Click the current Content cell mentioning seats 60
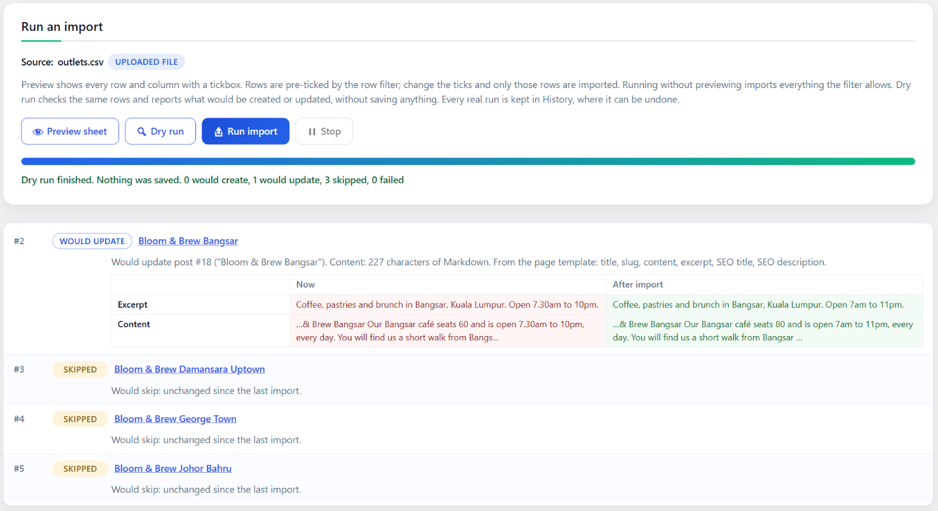 pos(448,331)
